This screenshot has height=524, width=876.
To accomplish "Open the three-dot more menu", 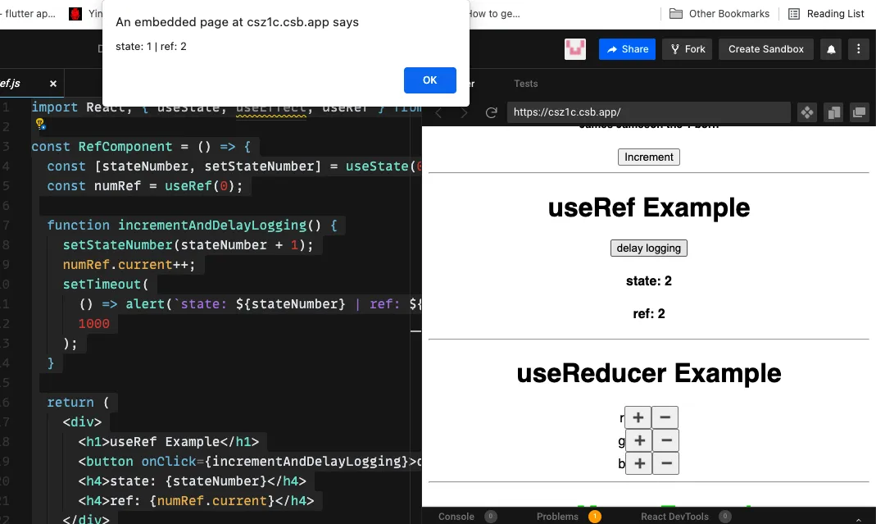I will pos(859,49).
